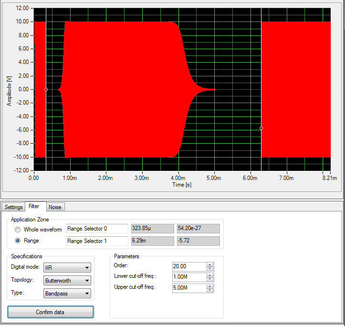Click the Range Selector 1 name field
The width and height of the screenshot is (345, 326).
tap(97, 241)
